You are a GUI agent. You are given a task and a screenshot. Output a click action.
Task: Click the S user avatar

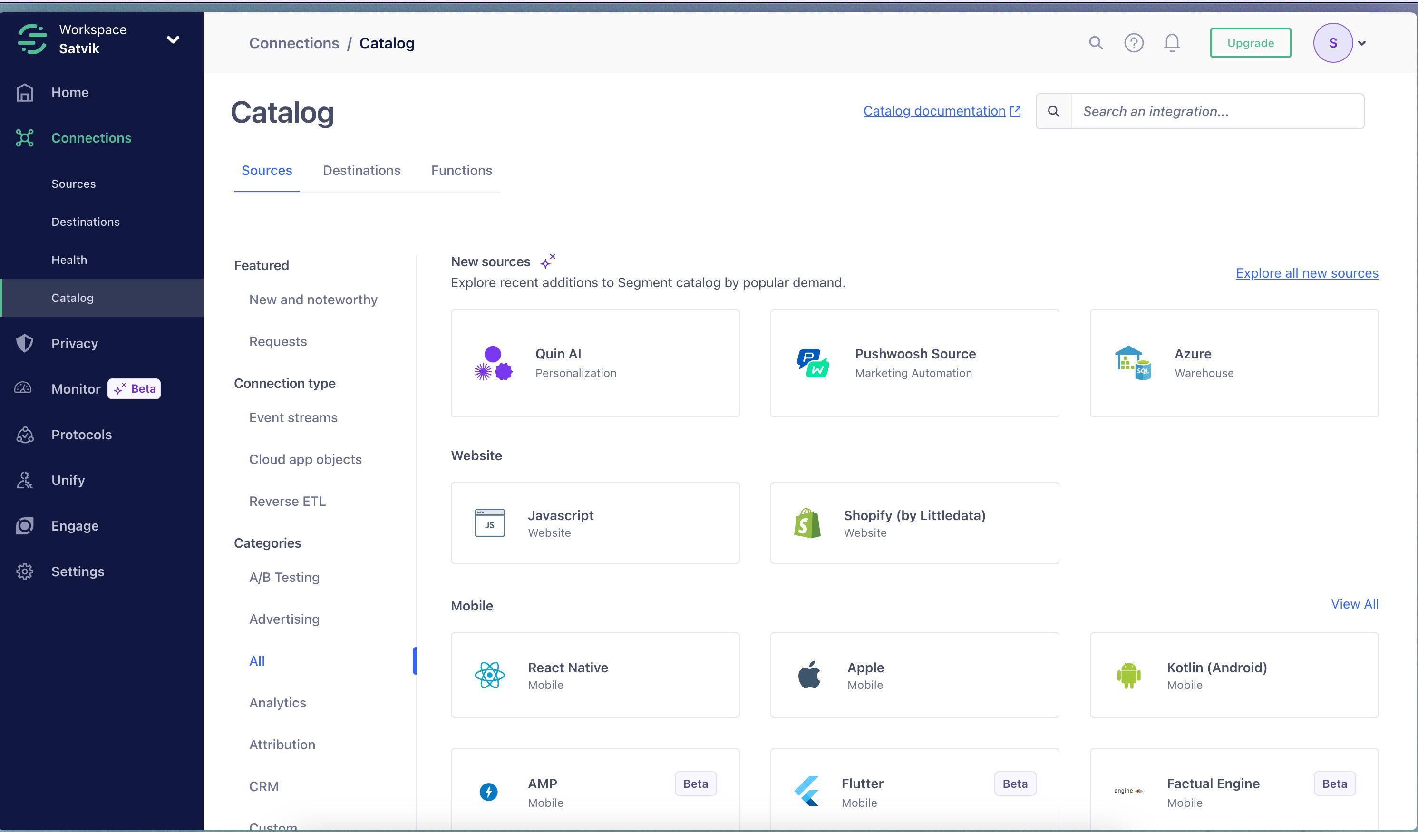1333,43
